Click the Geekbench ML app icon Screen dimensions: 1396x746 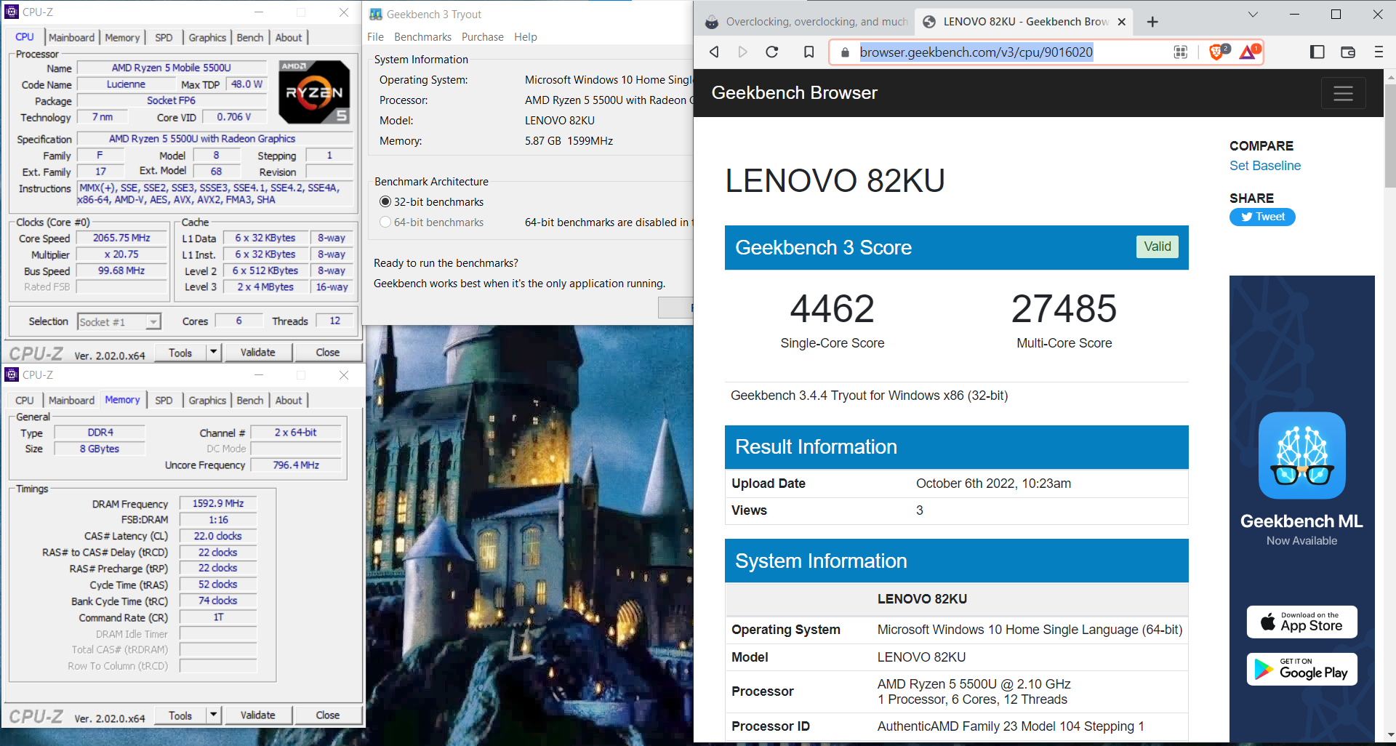click(x=1301, y=455)
